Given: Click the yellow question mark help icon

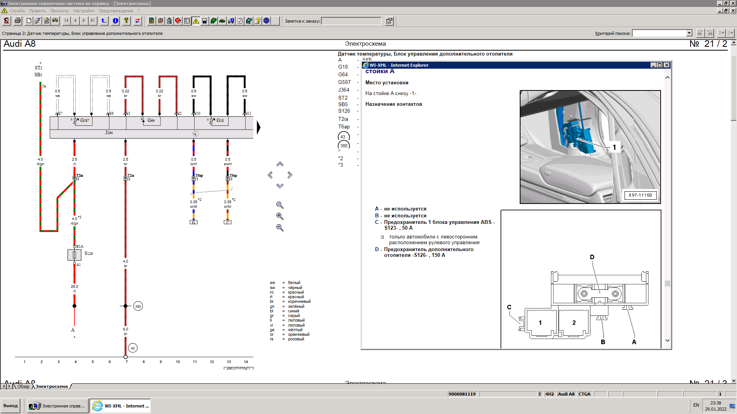Looking at the screenshot, I should coord(126,21).
